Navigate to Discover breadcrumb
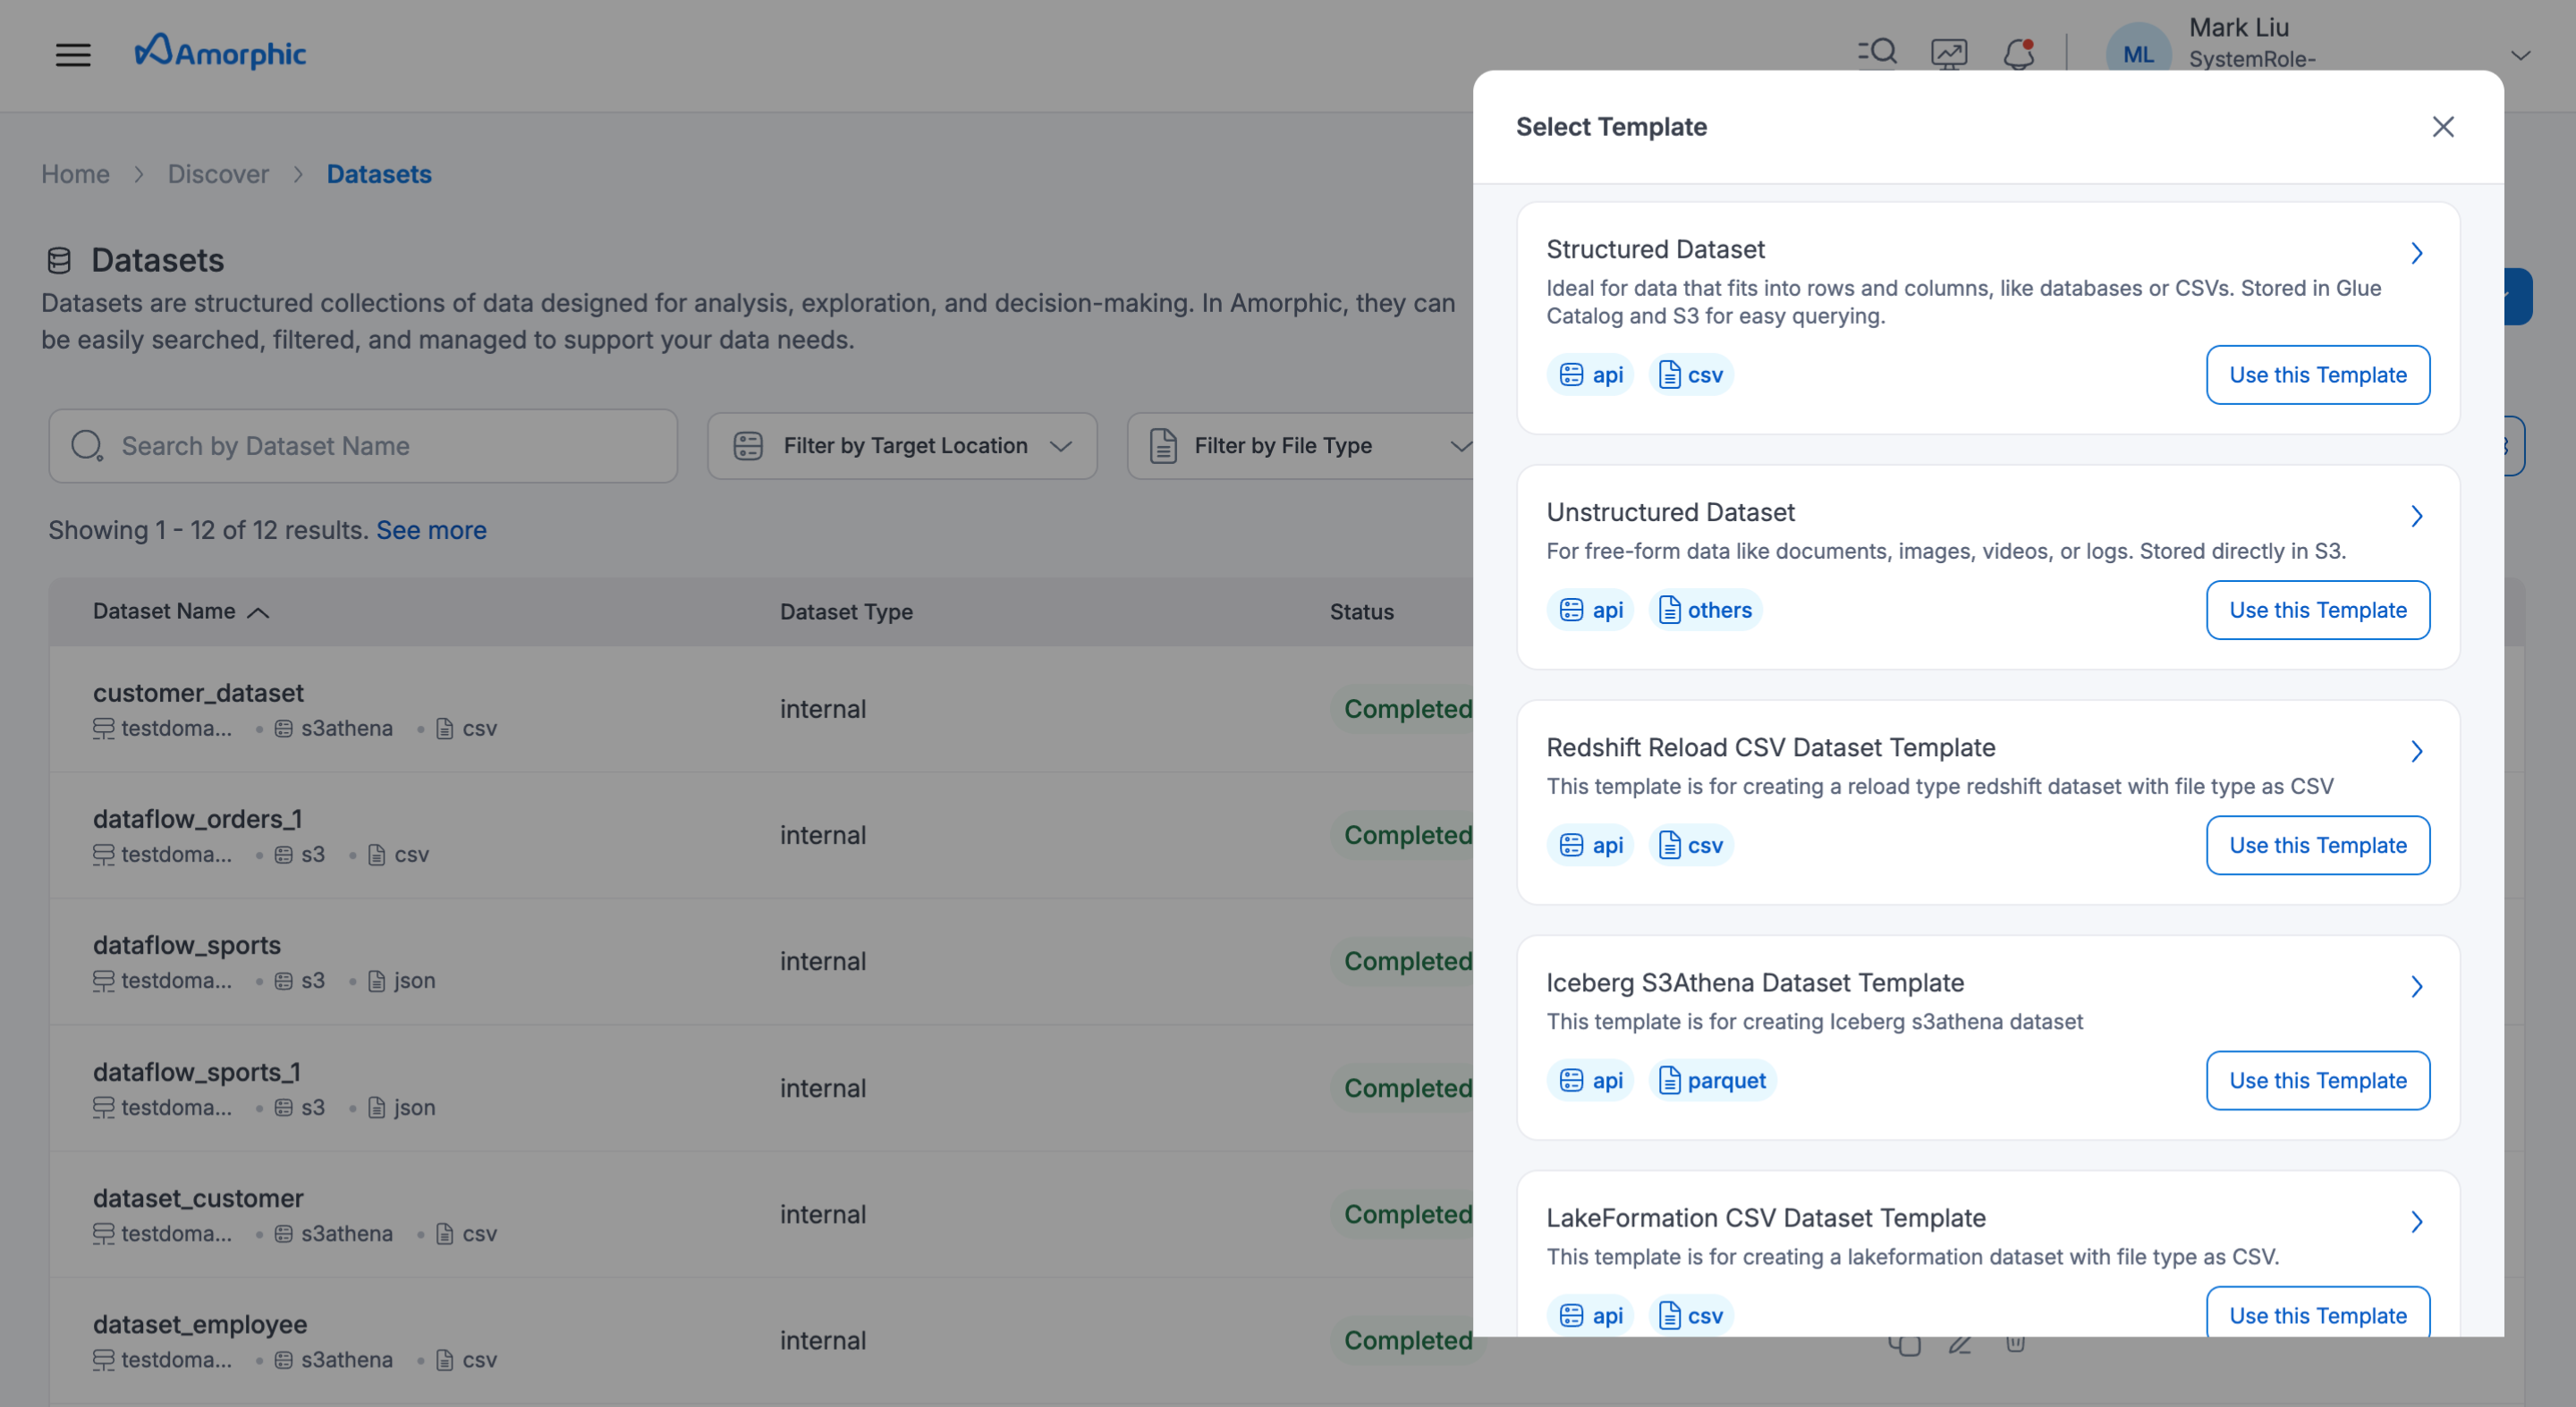The image size is (2576, 1407). pyautogui.click(x=218, y=174)
